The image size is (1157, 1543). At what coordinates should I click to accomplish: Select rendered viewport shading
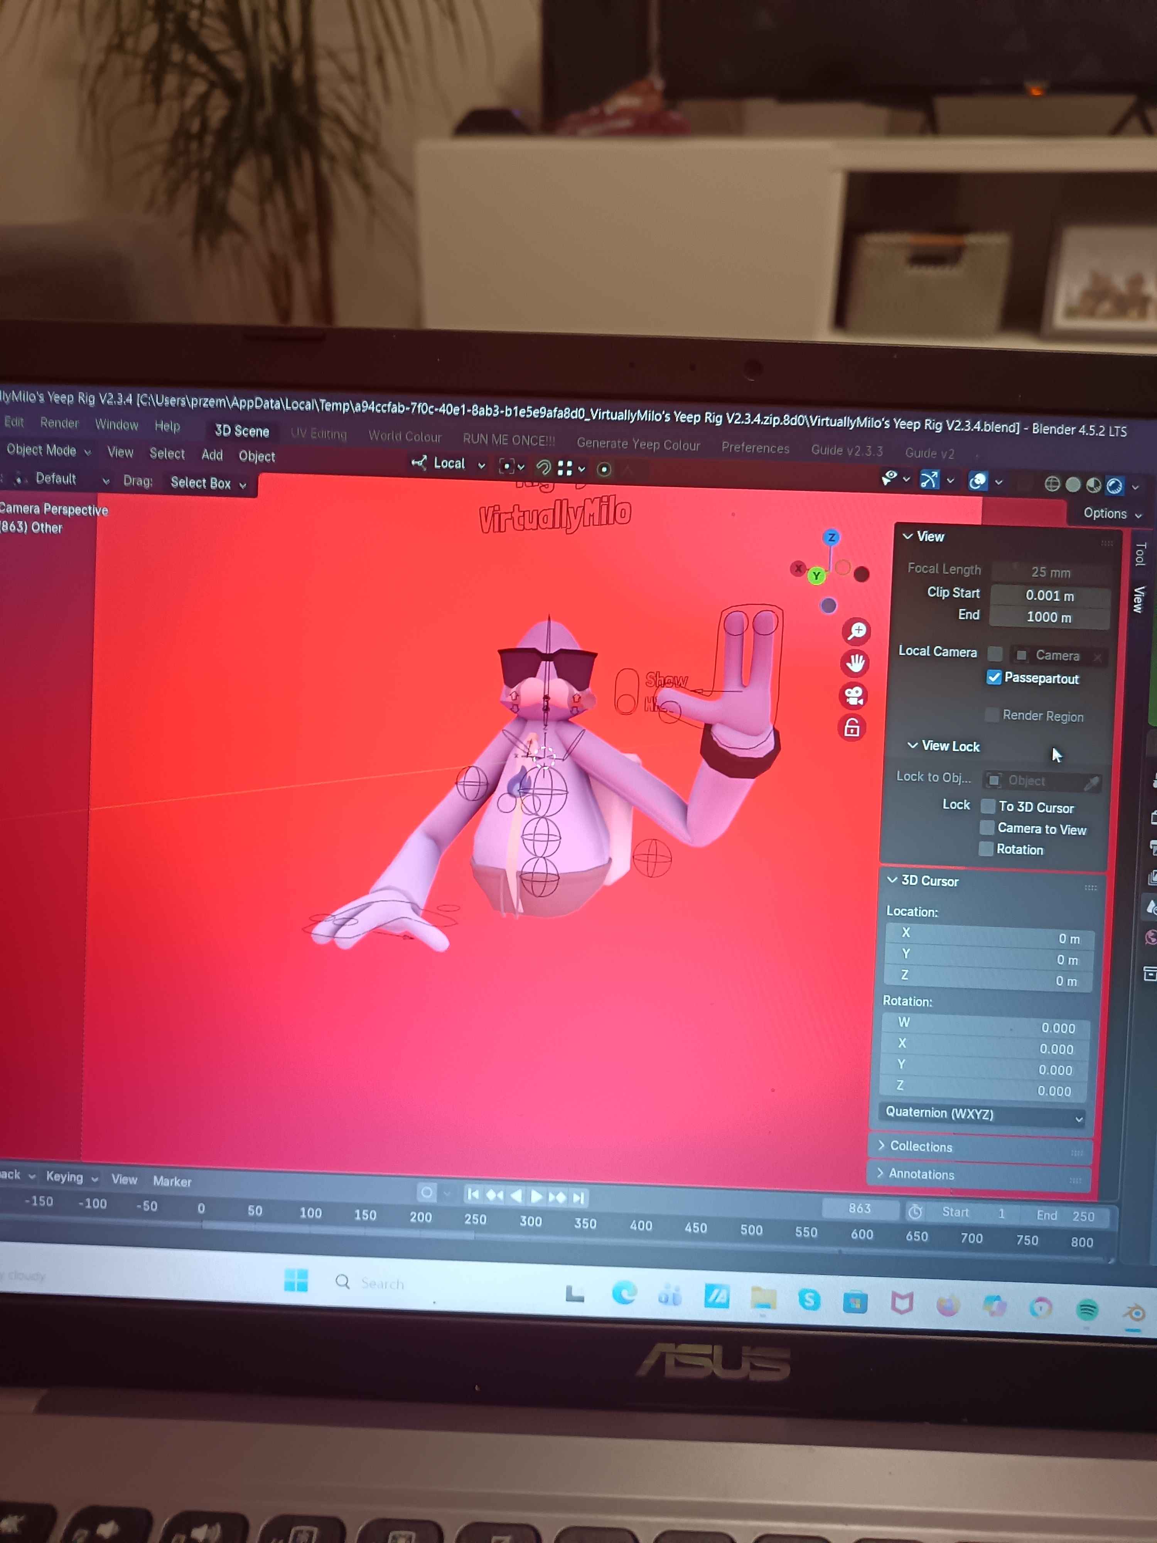(x=1115, y=486)
